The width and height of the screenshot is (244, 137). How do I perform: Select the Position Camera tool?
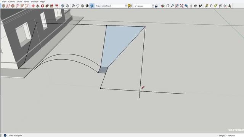coord(191,6)
